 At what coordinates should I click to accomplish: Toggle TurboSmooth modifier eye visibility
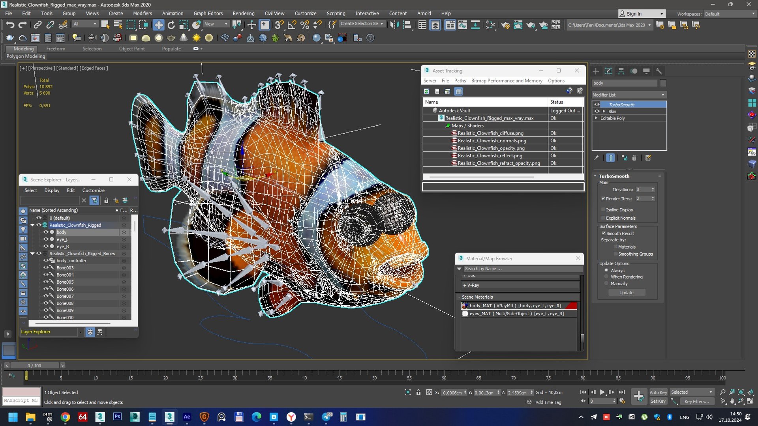[x=597, y=105]
